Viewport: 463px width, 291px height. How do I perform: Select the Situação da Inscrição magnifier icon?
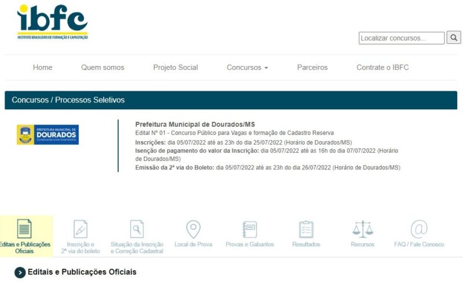(137, 229)
